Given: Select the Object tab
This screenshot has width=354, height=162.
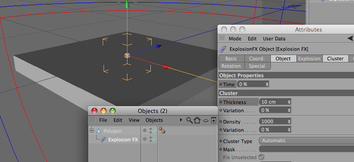Looking at the screenshot, I should point(283,58).
